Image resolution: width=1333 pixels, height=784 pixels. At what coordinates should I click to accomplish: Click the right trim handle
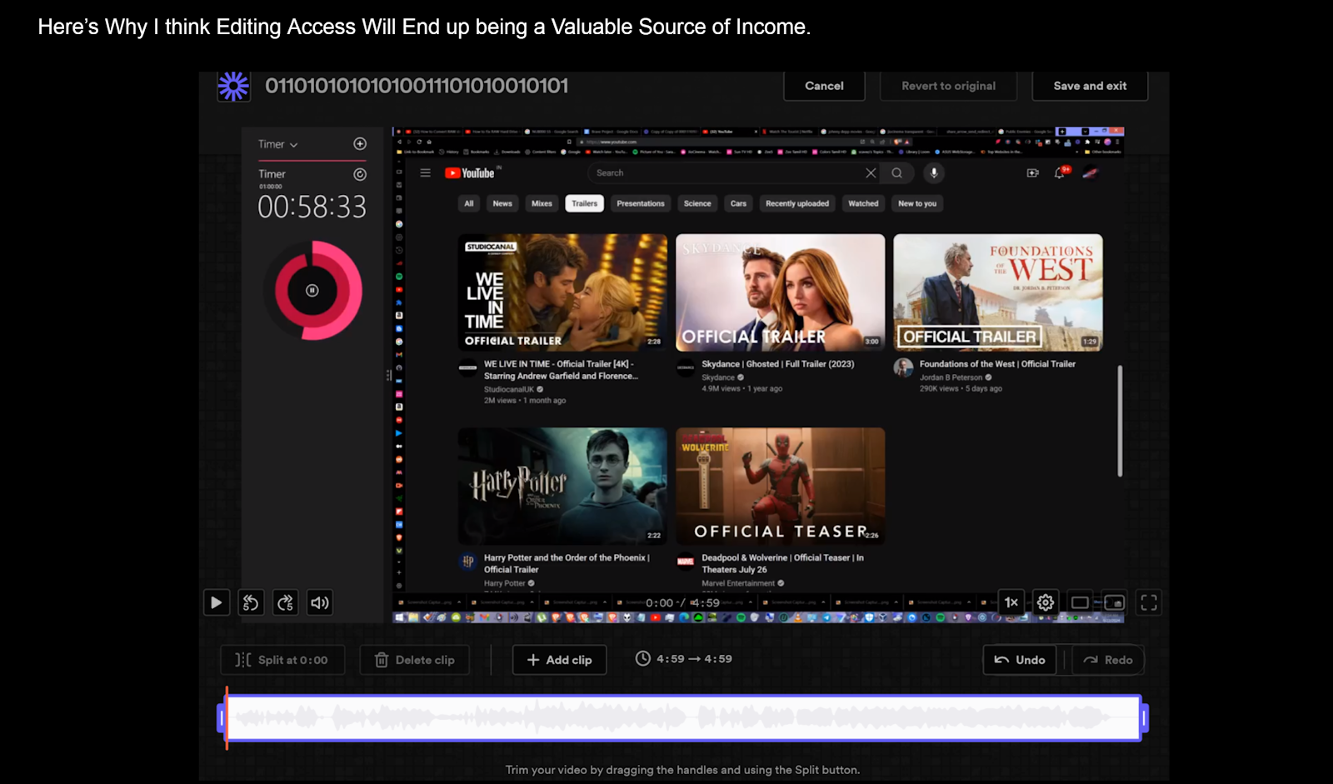(1145, 718)
